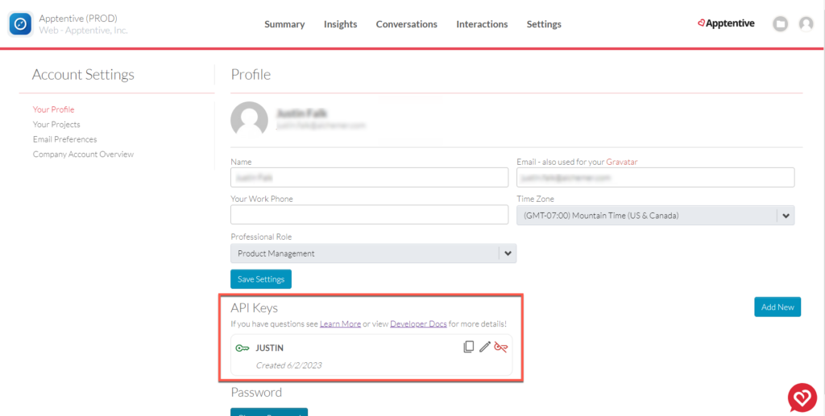Open the Learn More link
Screen dimensions: 825x416
(341, 323)
